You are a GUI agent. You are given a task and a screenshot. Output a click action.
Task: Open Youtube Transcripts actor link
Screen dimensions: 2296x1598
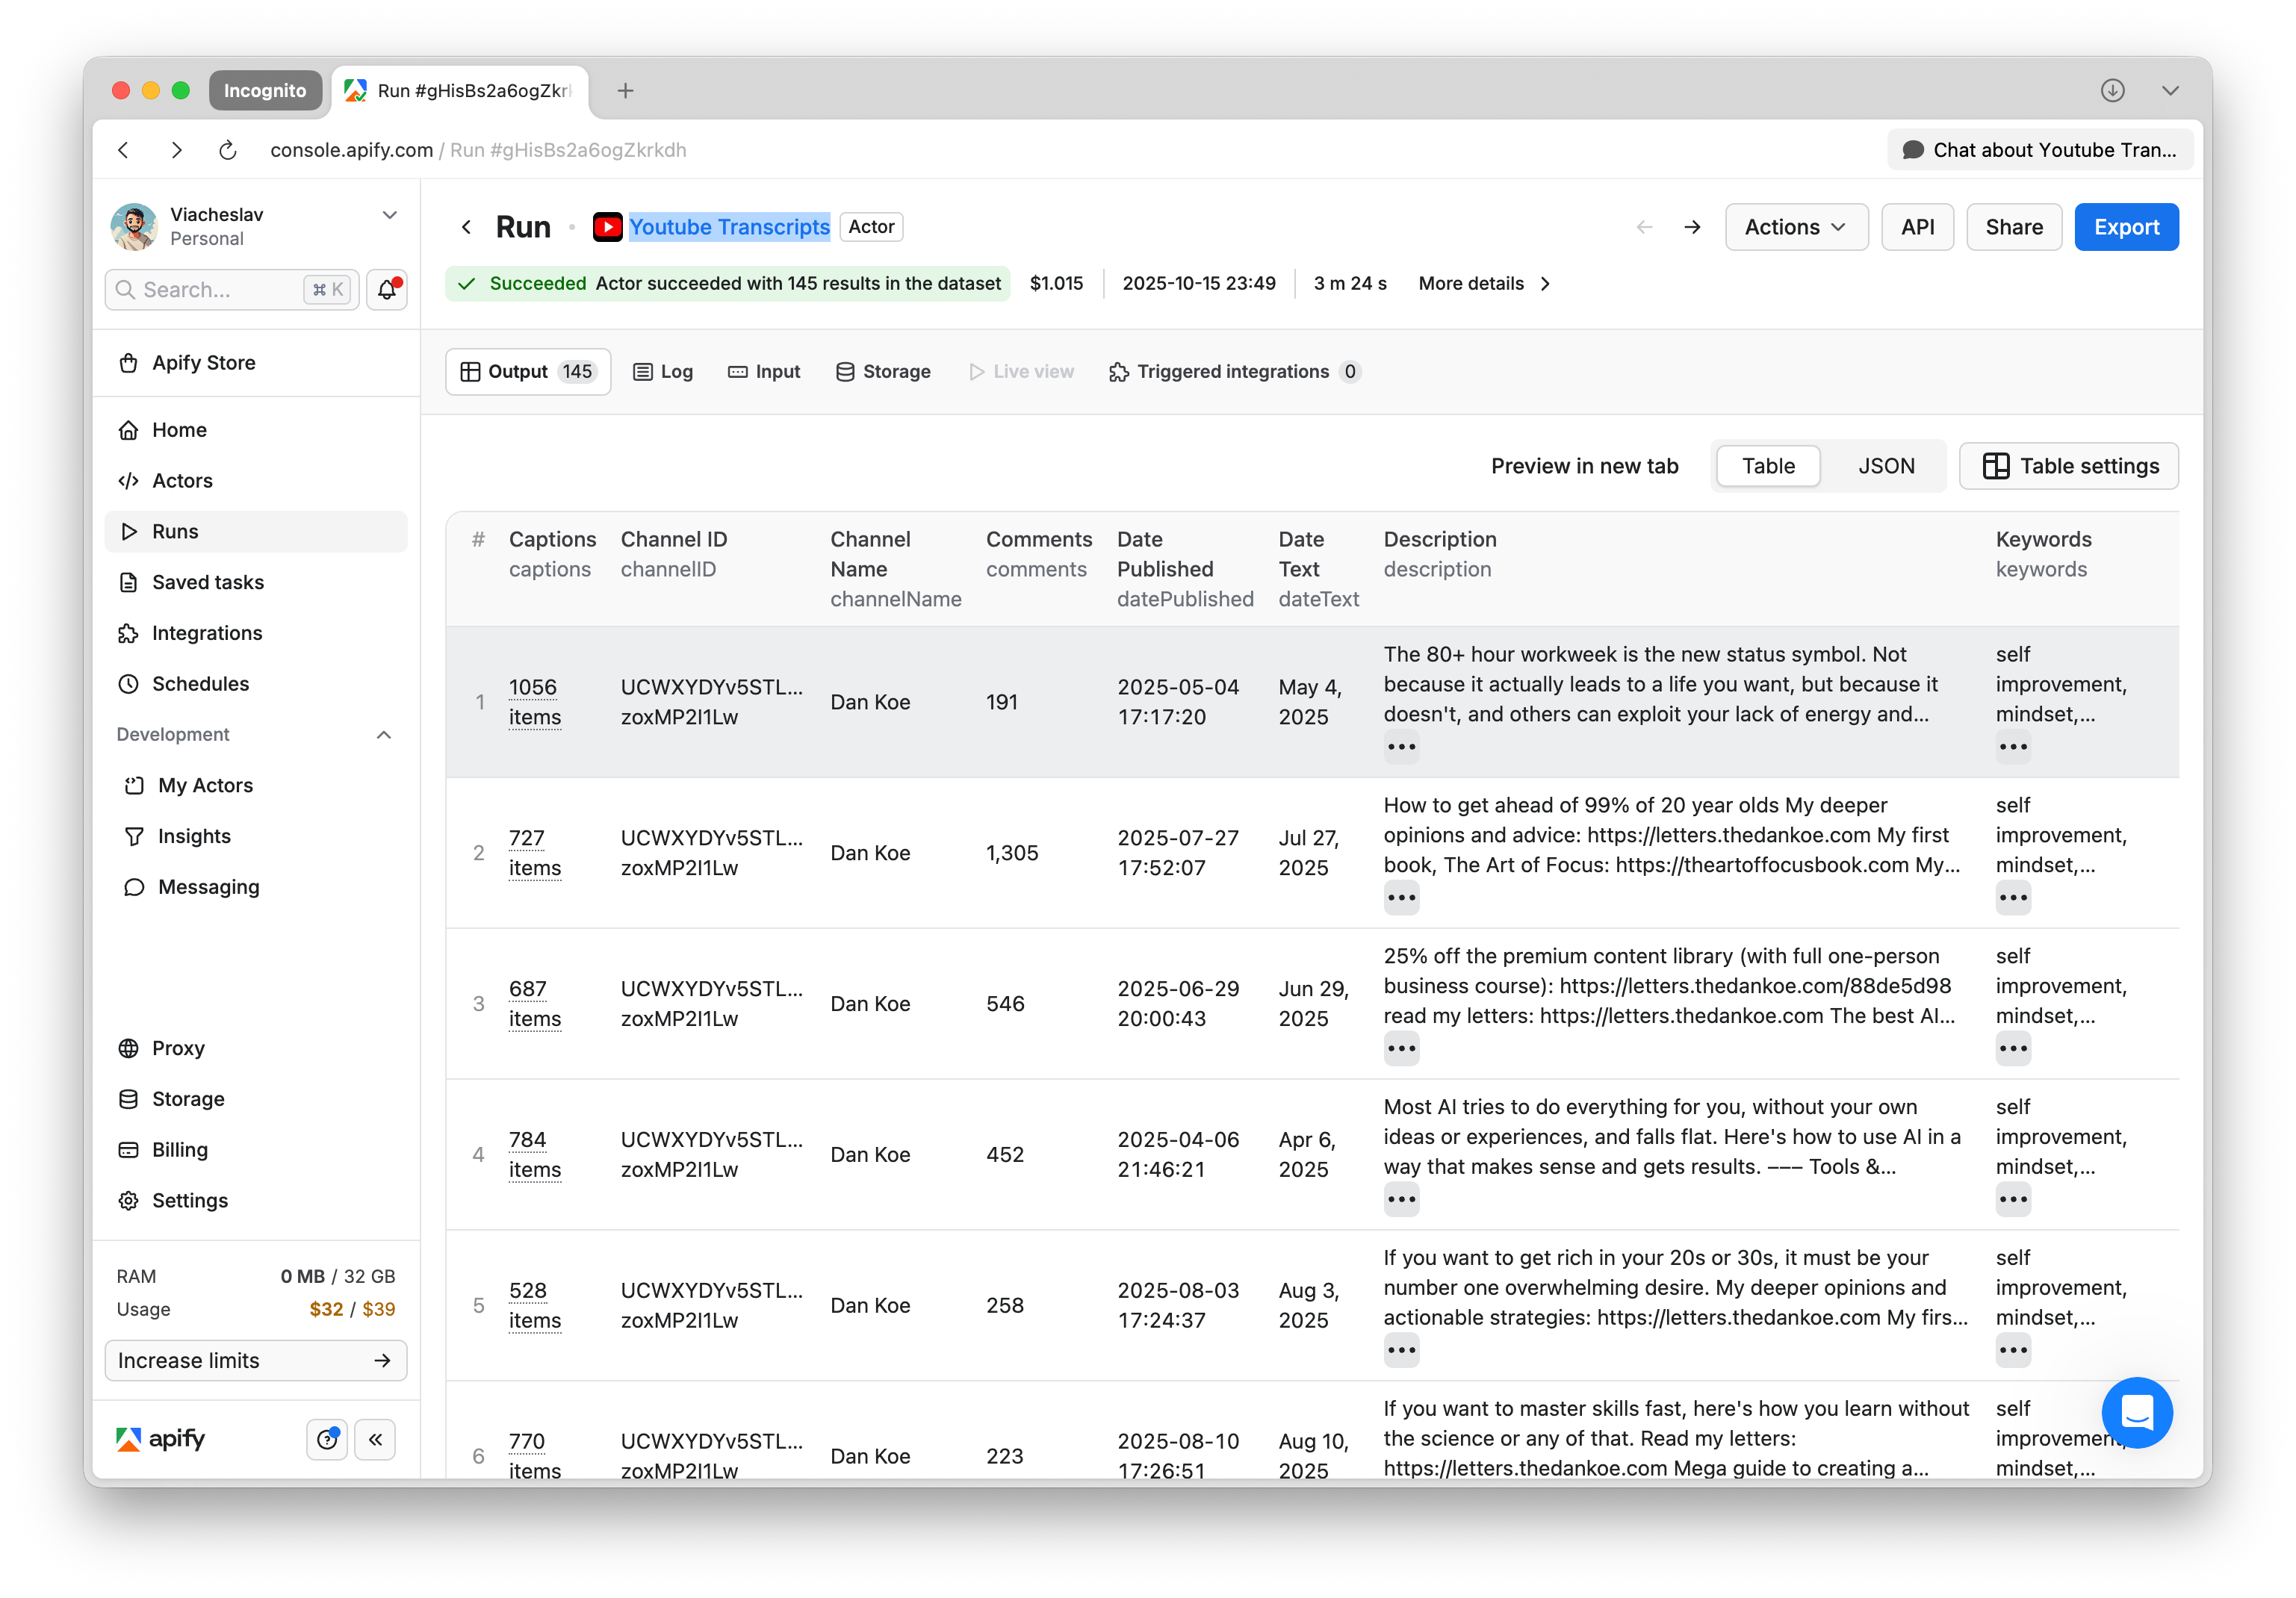[729, 227]
